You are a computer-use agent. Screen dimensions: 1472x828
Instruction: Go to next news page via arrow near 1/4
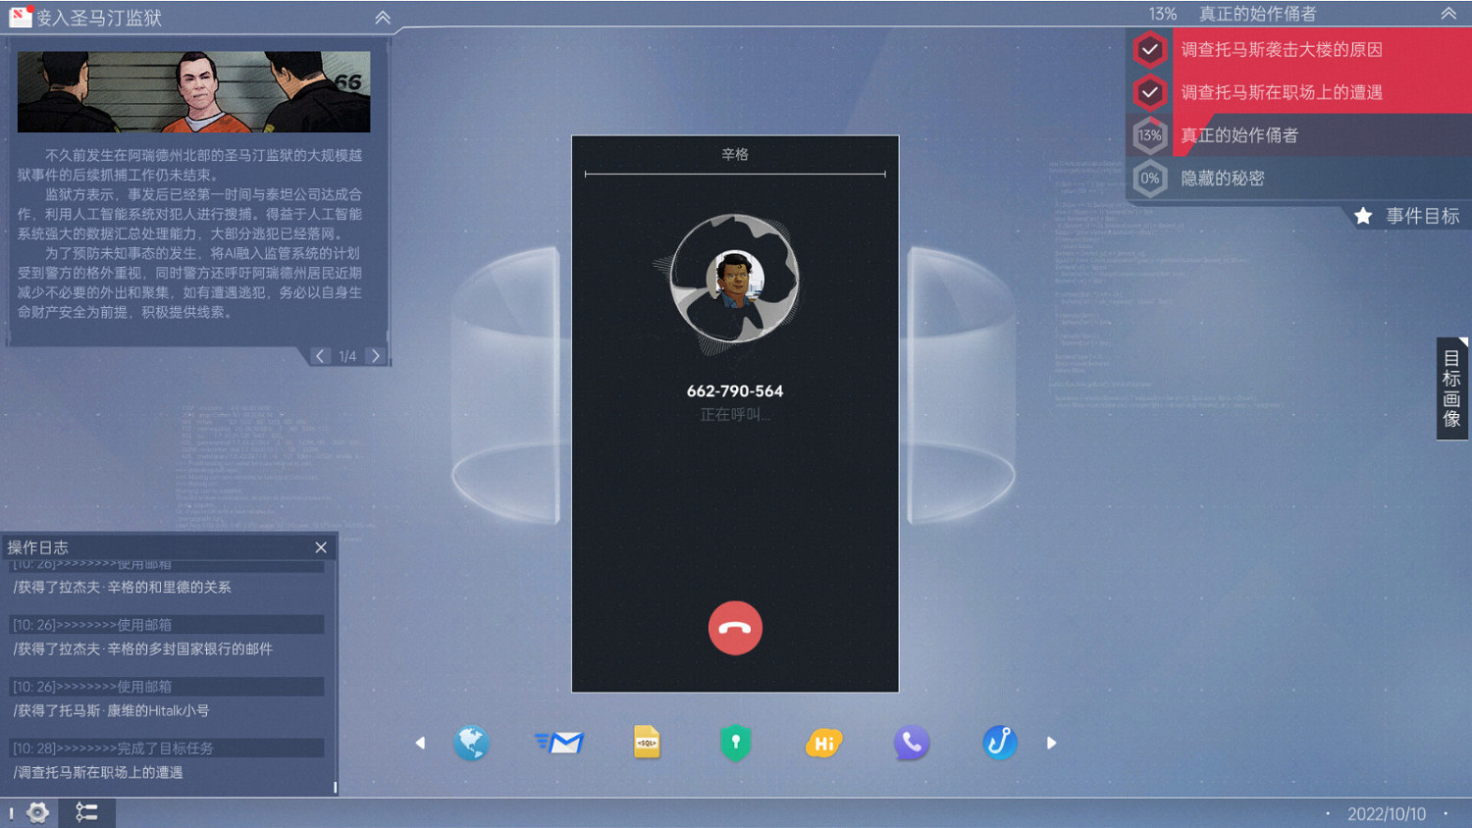coord(376,355)
